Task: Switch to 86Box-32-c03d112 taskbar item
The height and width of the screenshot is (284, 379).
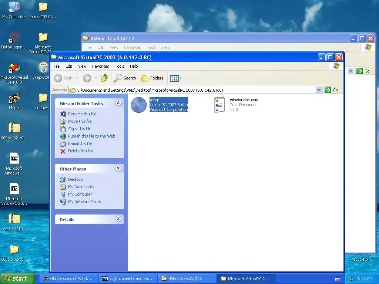Action: 187,279
